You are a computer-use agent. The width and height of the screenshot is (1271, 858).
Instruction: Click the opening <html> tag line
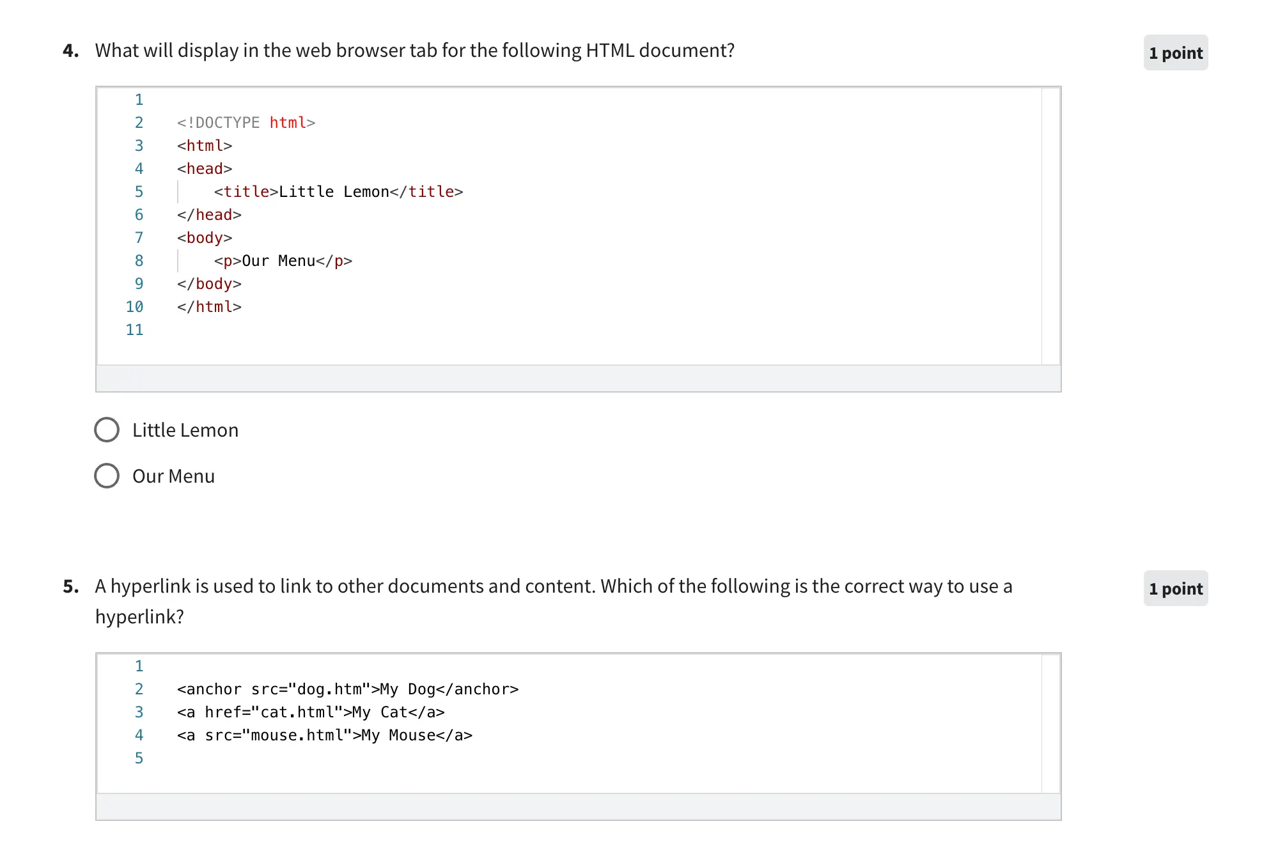point(205,146)
